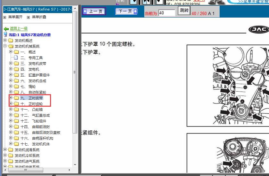Click the horizontal scroll left arrow
The width and height of the screenshot is (269, 176).
click(x=5, y=170)
